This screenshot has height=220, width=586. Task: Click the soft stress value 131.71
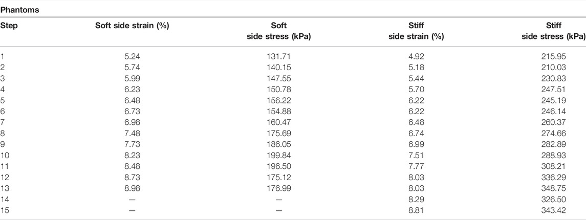[x=278, y=57]
